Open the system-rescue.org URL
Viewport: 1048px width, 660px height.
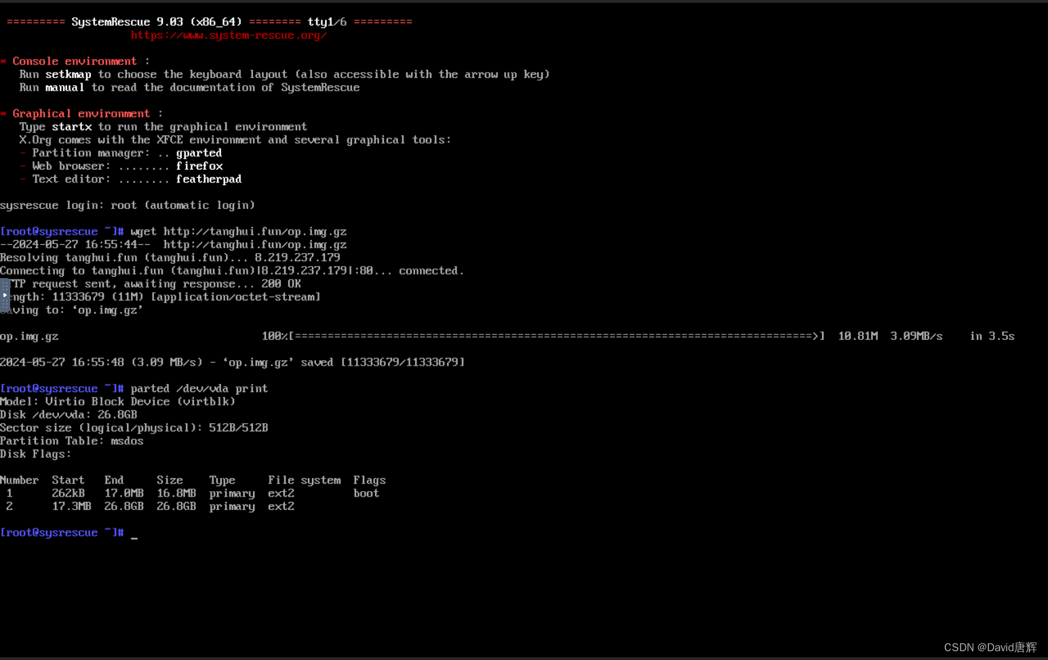coord(228,35)
